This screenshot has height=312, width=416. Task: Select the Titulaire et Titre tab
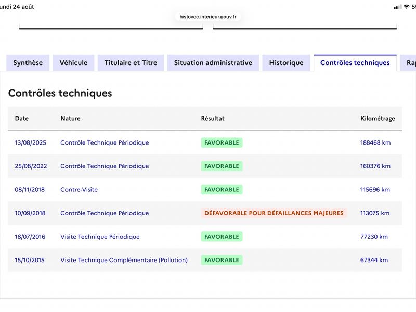[x=131, y=63]
